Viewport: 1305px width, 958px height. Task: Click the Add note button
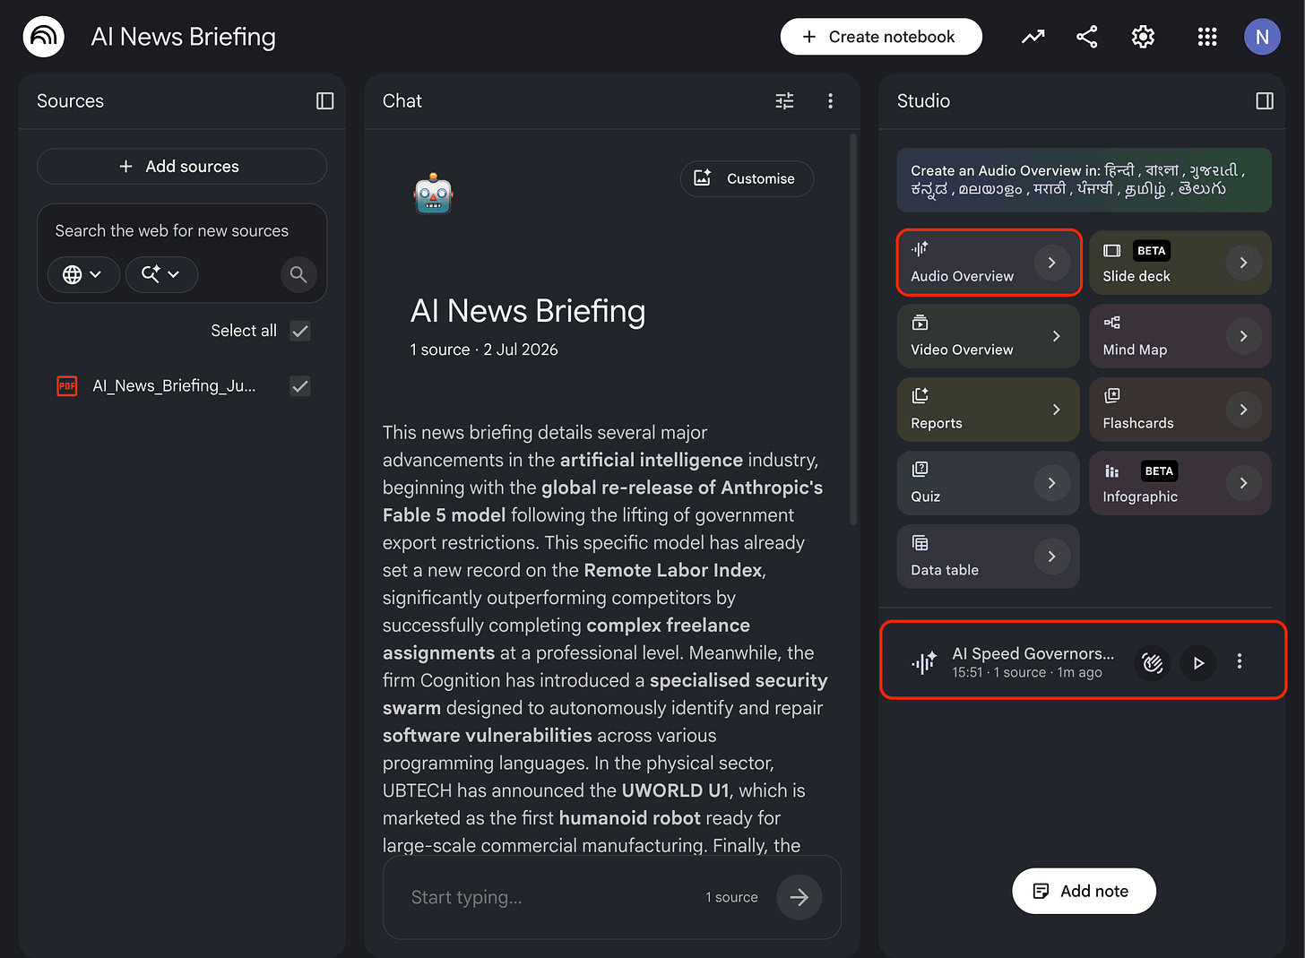1084,891
